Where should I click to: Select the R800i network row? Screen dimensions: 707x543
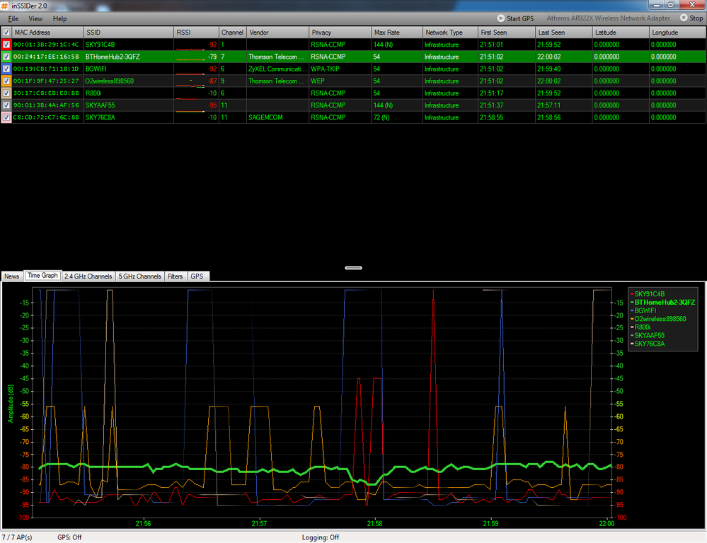pyautogui.click(x=354, y=93)
